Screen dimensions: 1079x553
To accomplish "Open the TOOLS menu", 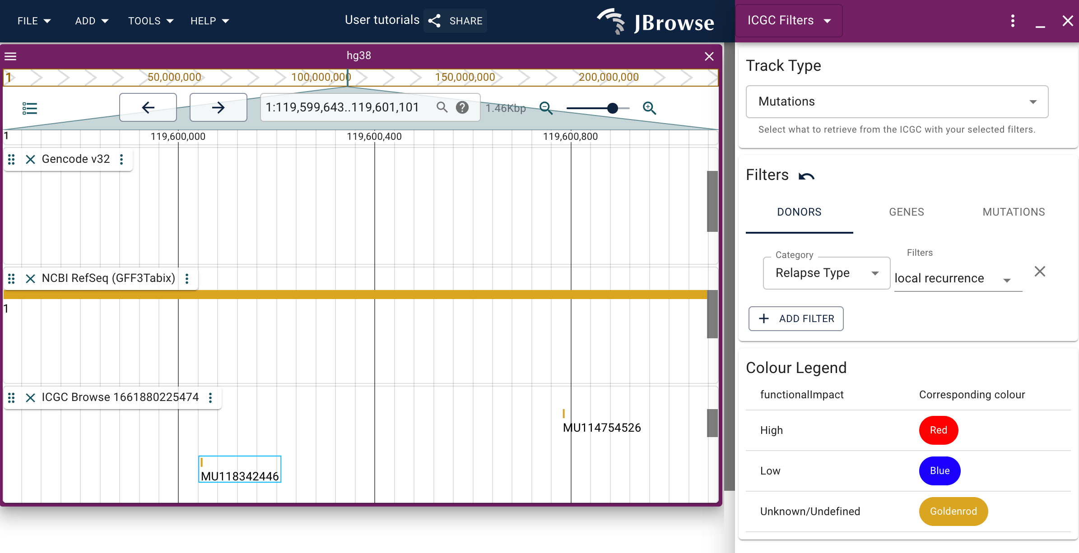I will pyautogui.click(x=151, y=21).
